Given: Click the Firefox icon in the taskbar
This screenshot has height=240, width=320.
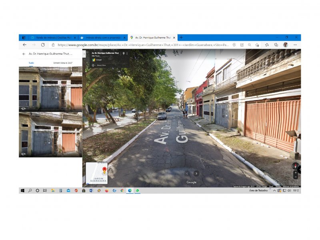Looking at the screenshot, I should coord(107,191).
